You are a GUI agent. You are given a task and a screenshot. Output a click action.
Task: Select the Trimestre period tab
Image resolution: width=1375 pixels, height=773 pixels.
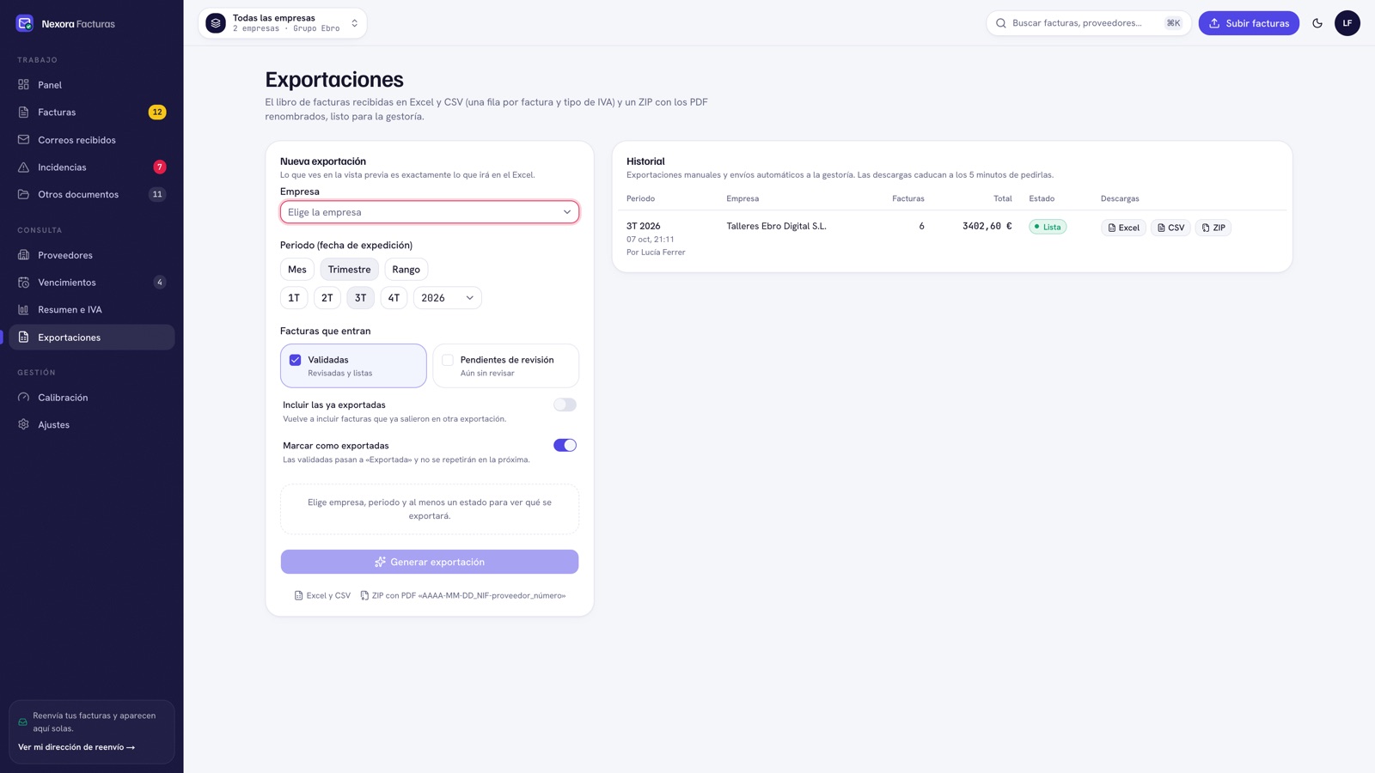(x=349, y=270)
